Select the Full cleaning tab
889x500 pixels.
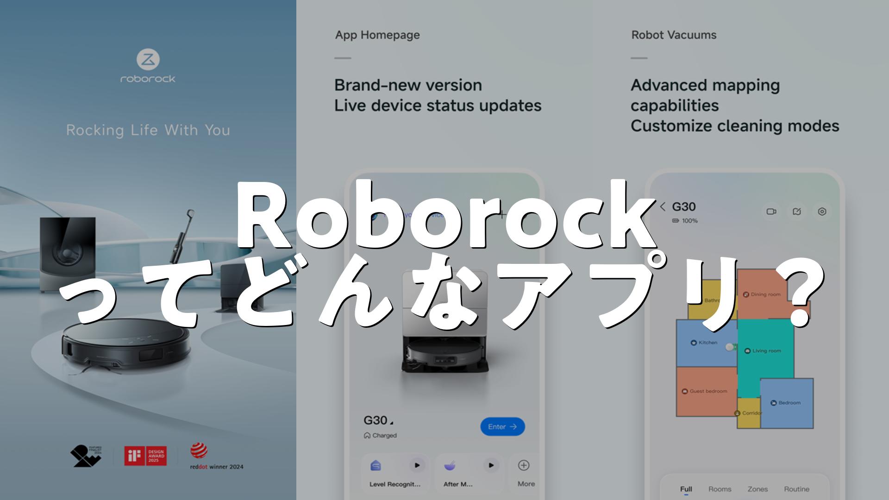pyautogui.click(x=686, y=489)
